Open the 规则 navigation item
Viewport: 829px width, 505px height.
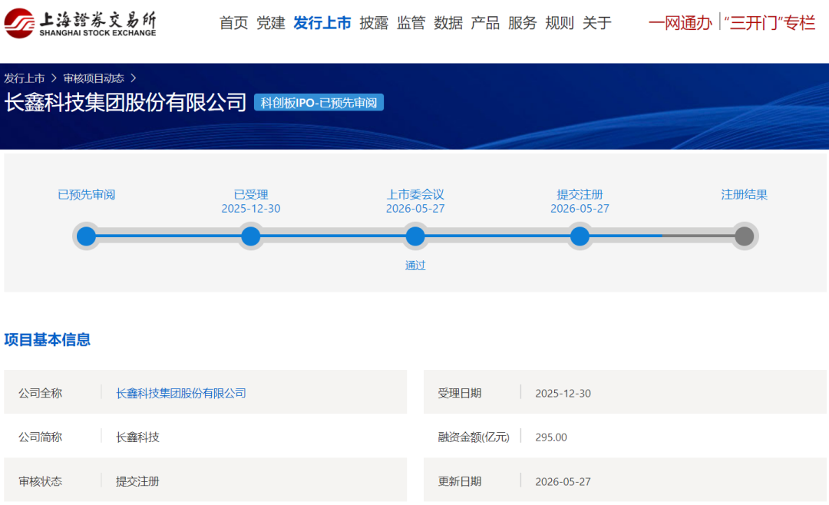[x=560, y=23]
